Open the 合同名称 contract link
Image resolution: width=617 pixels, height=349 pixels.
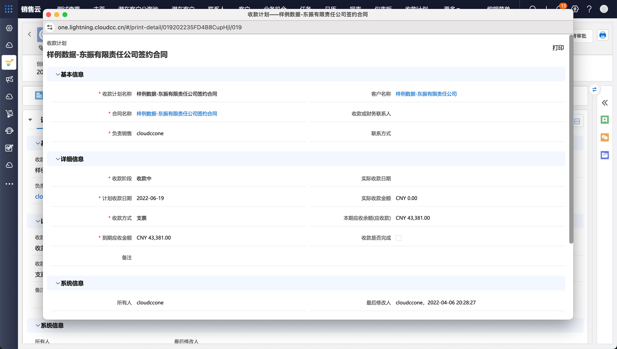pyautogui.click(x=177, y=114)
